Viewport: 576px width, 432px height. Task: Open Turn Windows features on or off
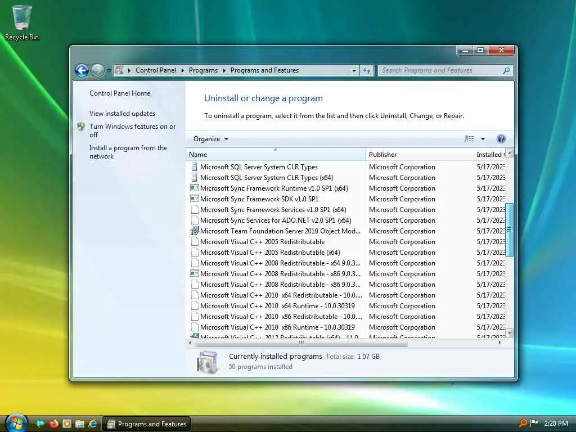pos(132,130)
